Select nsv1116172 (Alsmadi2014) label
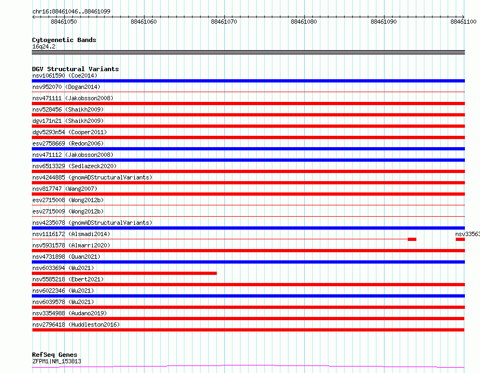The width and height of the screenshot is (480, 373). tap(71, 234)
